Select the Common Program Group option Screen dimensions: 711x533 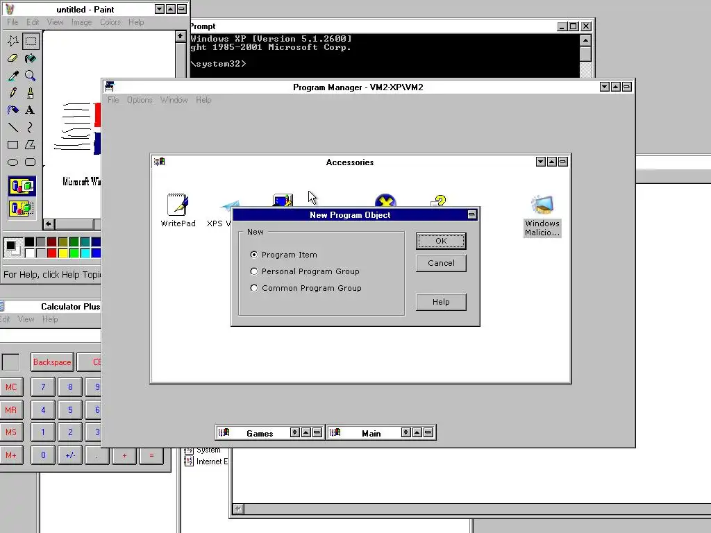(254, 288)
